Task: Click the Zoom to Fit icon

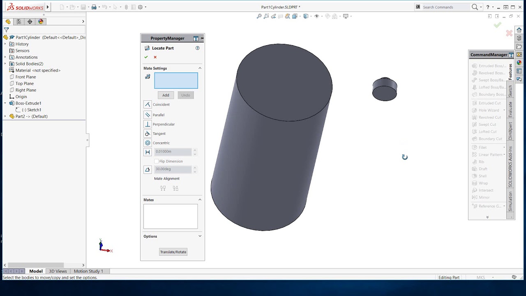Action: coord(259,16)
